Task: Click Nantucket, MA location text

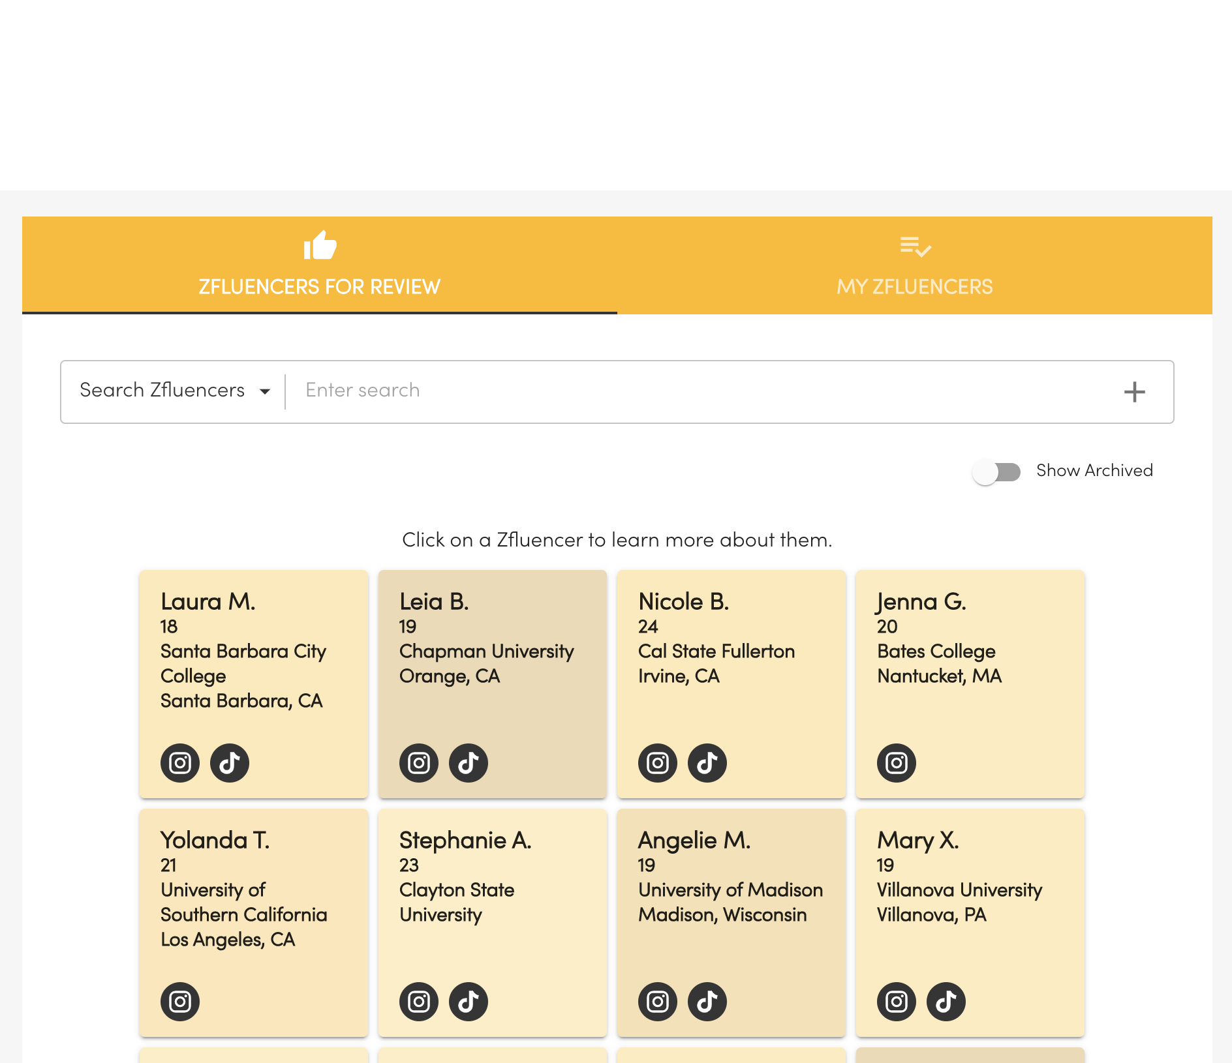Action: 939,676
